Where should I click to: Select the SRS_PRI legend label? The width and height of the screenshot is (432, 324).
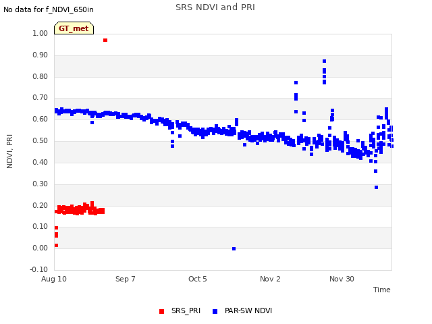(x=186, y=310)
